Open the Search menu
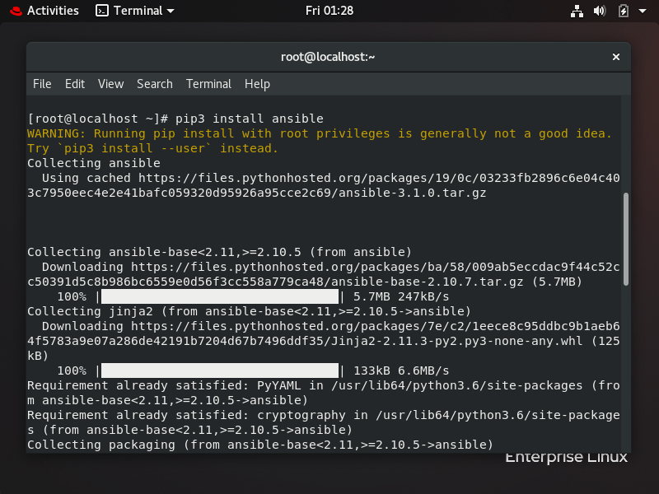 pyautogui.click(x=155, y=84)
